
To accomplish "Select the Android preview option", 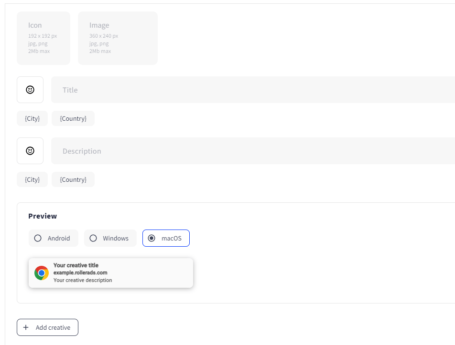I will [54, 238].
